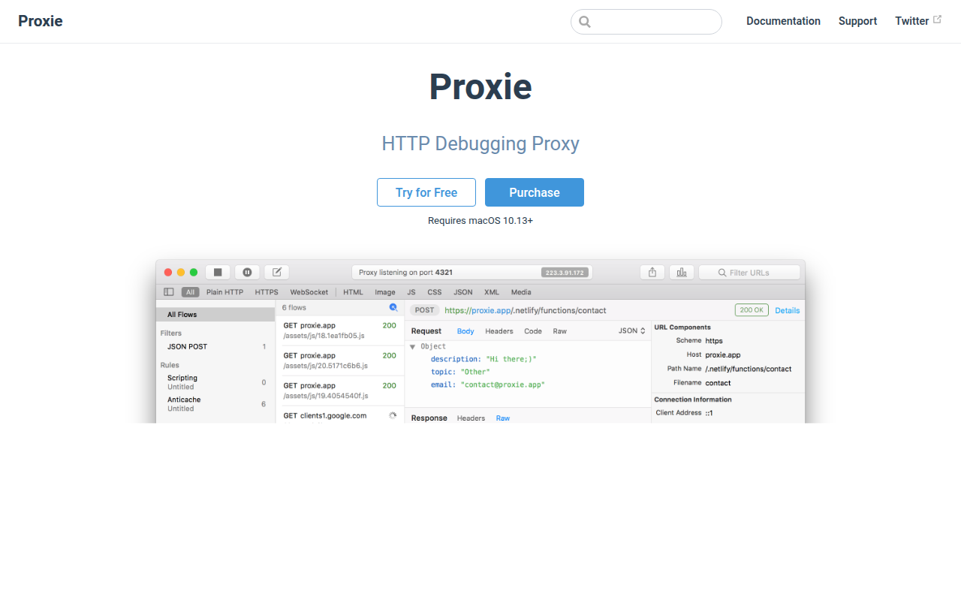
Task: Collapse the Object disclosure triangle
Action: (412, 346)
